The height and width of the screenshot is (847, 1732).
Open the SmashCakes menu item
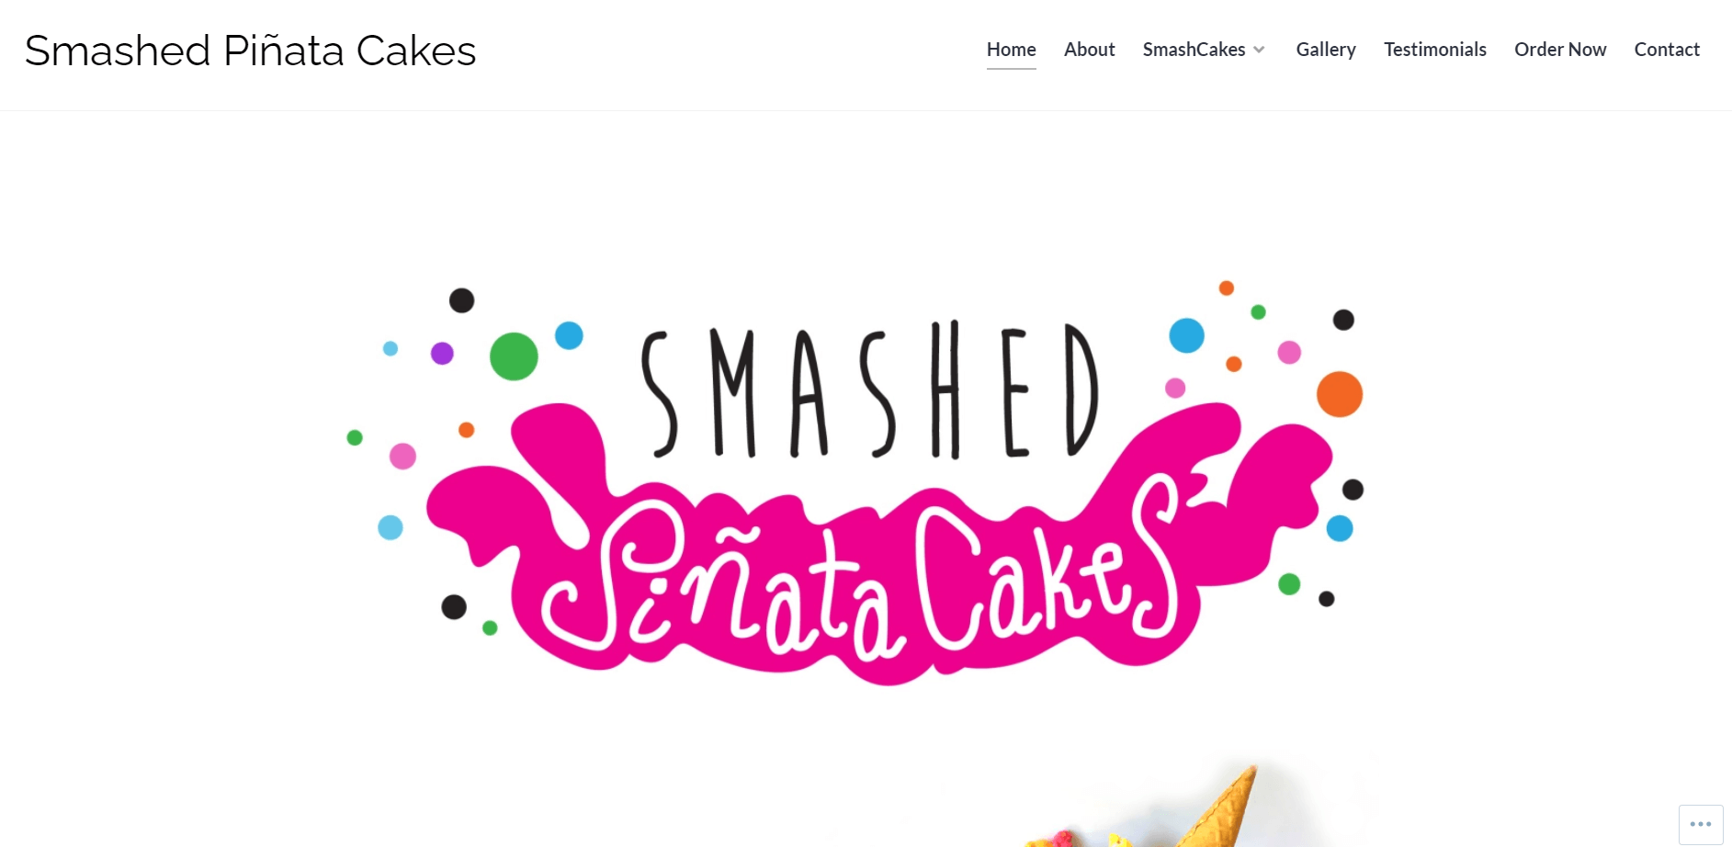(1194, 50)
